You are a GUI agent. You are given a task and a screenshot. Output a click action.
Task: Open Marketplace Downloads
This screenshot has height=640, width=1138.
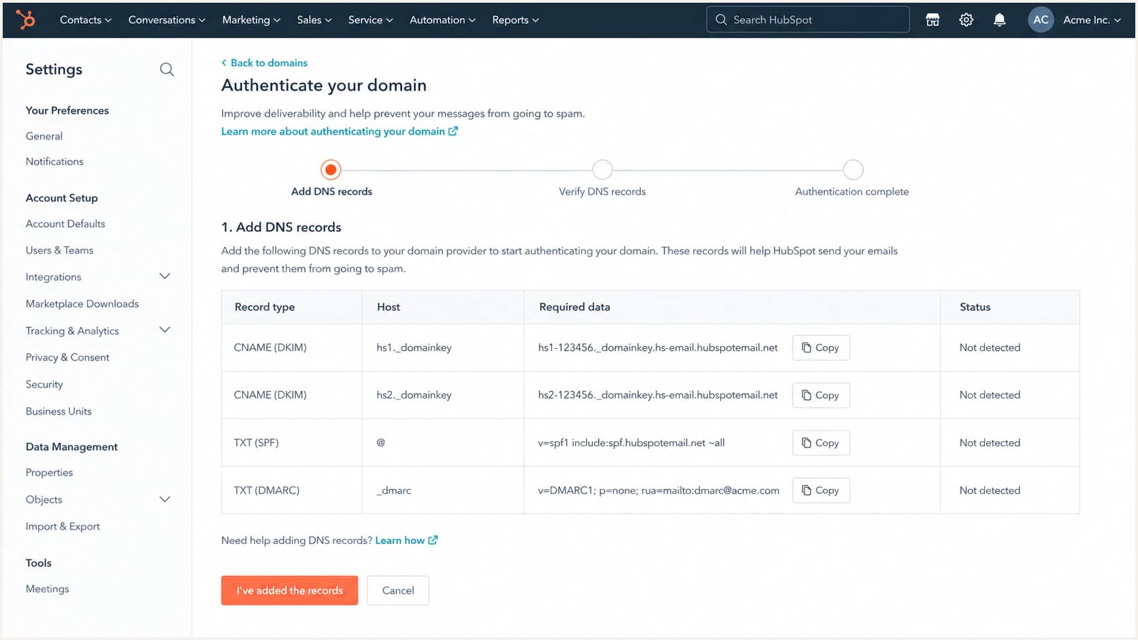[82, 304]
